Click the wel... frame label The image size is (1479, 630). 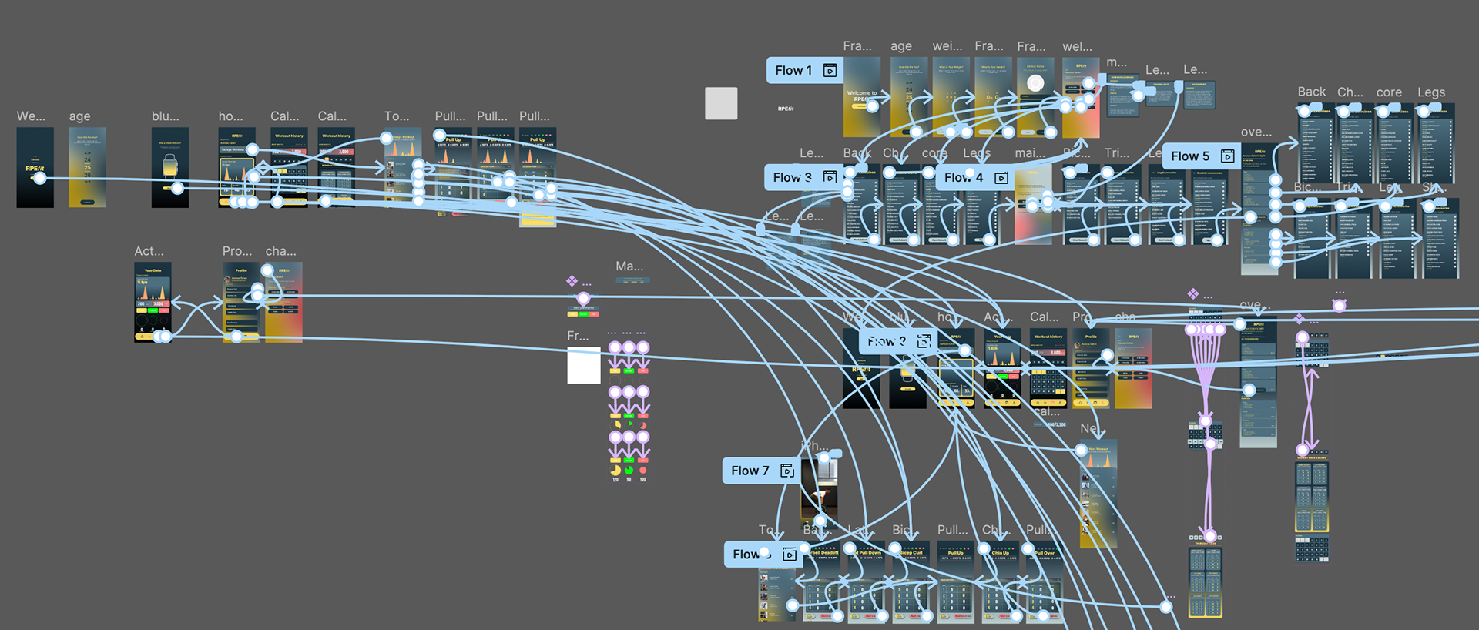pyautogui.click(x=1077, y=46)
